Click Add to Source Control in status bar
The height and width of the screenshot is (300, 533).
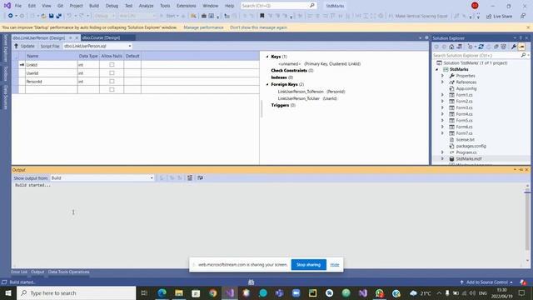[x=486, y=282]
